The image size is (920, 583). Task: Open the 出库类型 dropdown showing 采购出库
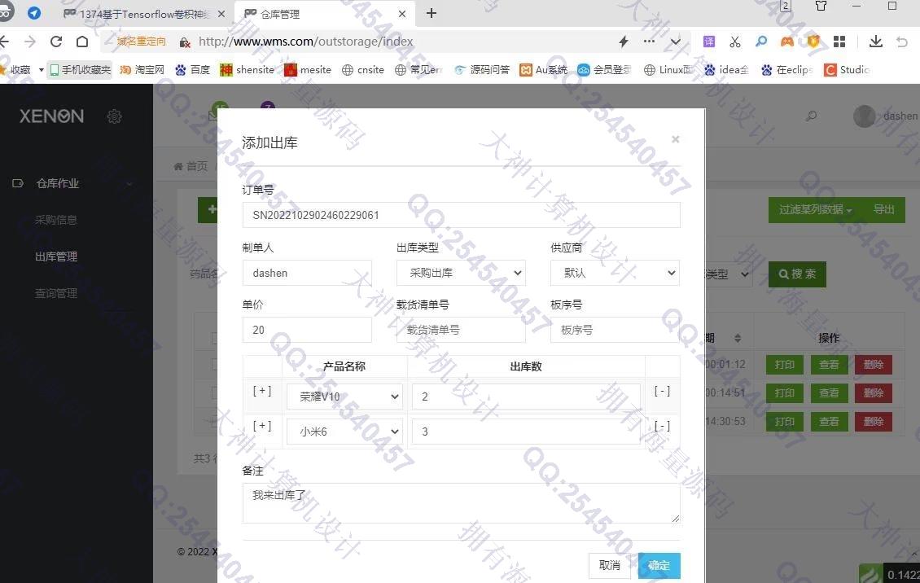461,273
